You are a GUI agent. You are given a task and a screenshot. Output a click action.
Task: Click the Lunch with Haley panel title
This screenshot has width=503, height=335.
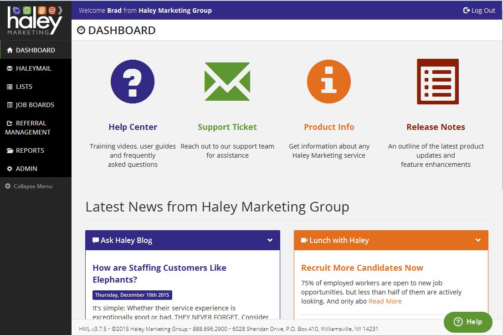[339, 240]
